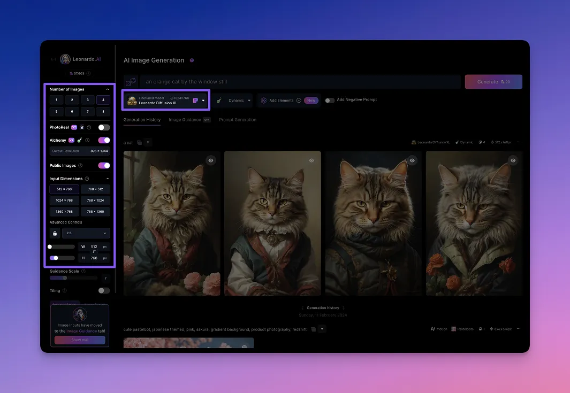
Task: Click the token balance help icon
Action: pyautogui.click(x=88, y=73)
